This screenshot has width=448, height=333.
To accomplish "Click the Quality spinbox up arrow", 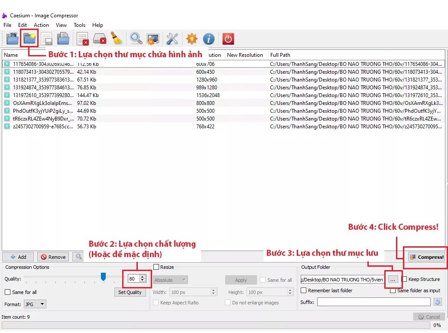I will click(143, 277).
